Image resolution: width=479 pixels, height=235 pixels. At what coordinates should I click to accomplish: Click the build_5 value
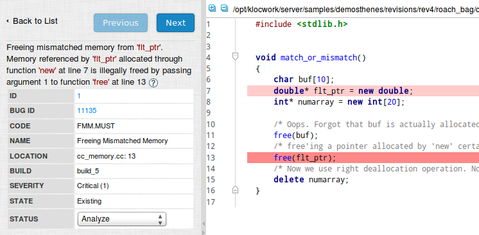click(88, 171)
